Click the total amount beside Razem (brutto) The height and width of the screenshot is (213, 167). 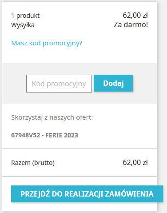coord(135,162)
